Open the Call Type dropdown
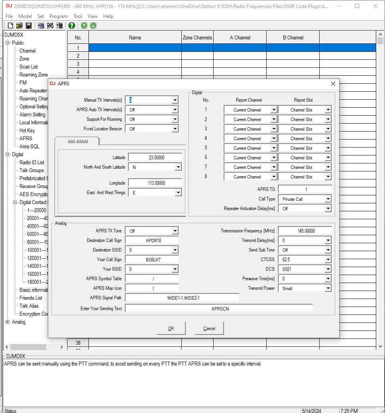The height and width of the screenshot is (413, 385). [x=328, y=199]
